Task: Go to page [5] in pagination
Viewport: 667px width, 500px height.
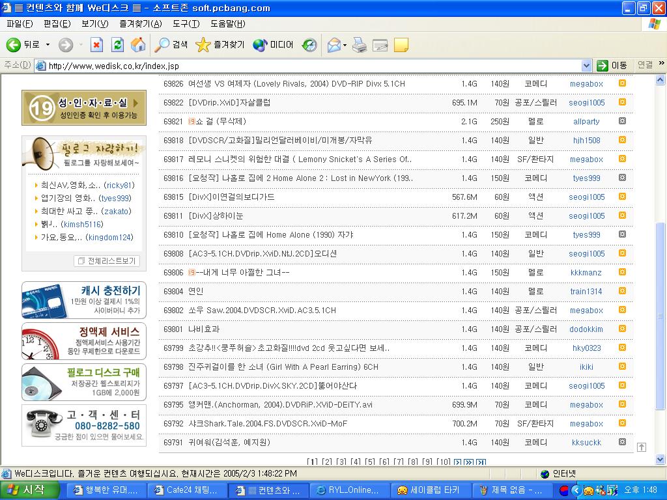Action: click(x=370, y=462)
